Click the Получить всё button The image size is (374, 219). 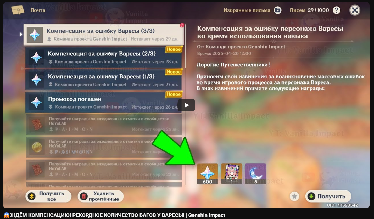[x=48, y=196]
